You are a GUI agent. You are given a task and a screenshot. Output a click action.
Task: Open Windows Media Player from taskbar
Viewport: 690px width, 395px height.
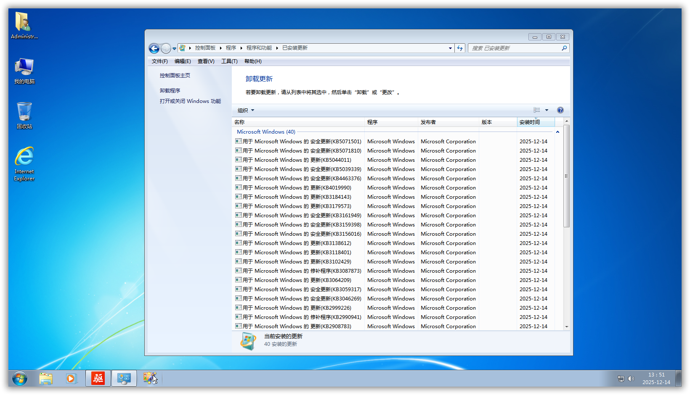(x=71, y=379)
